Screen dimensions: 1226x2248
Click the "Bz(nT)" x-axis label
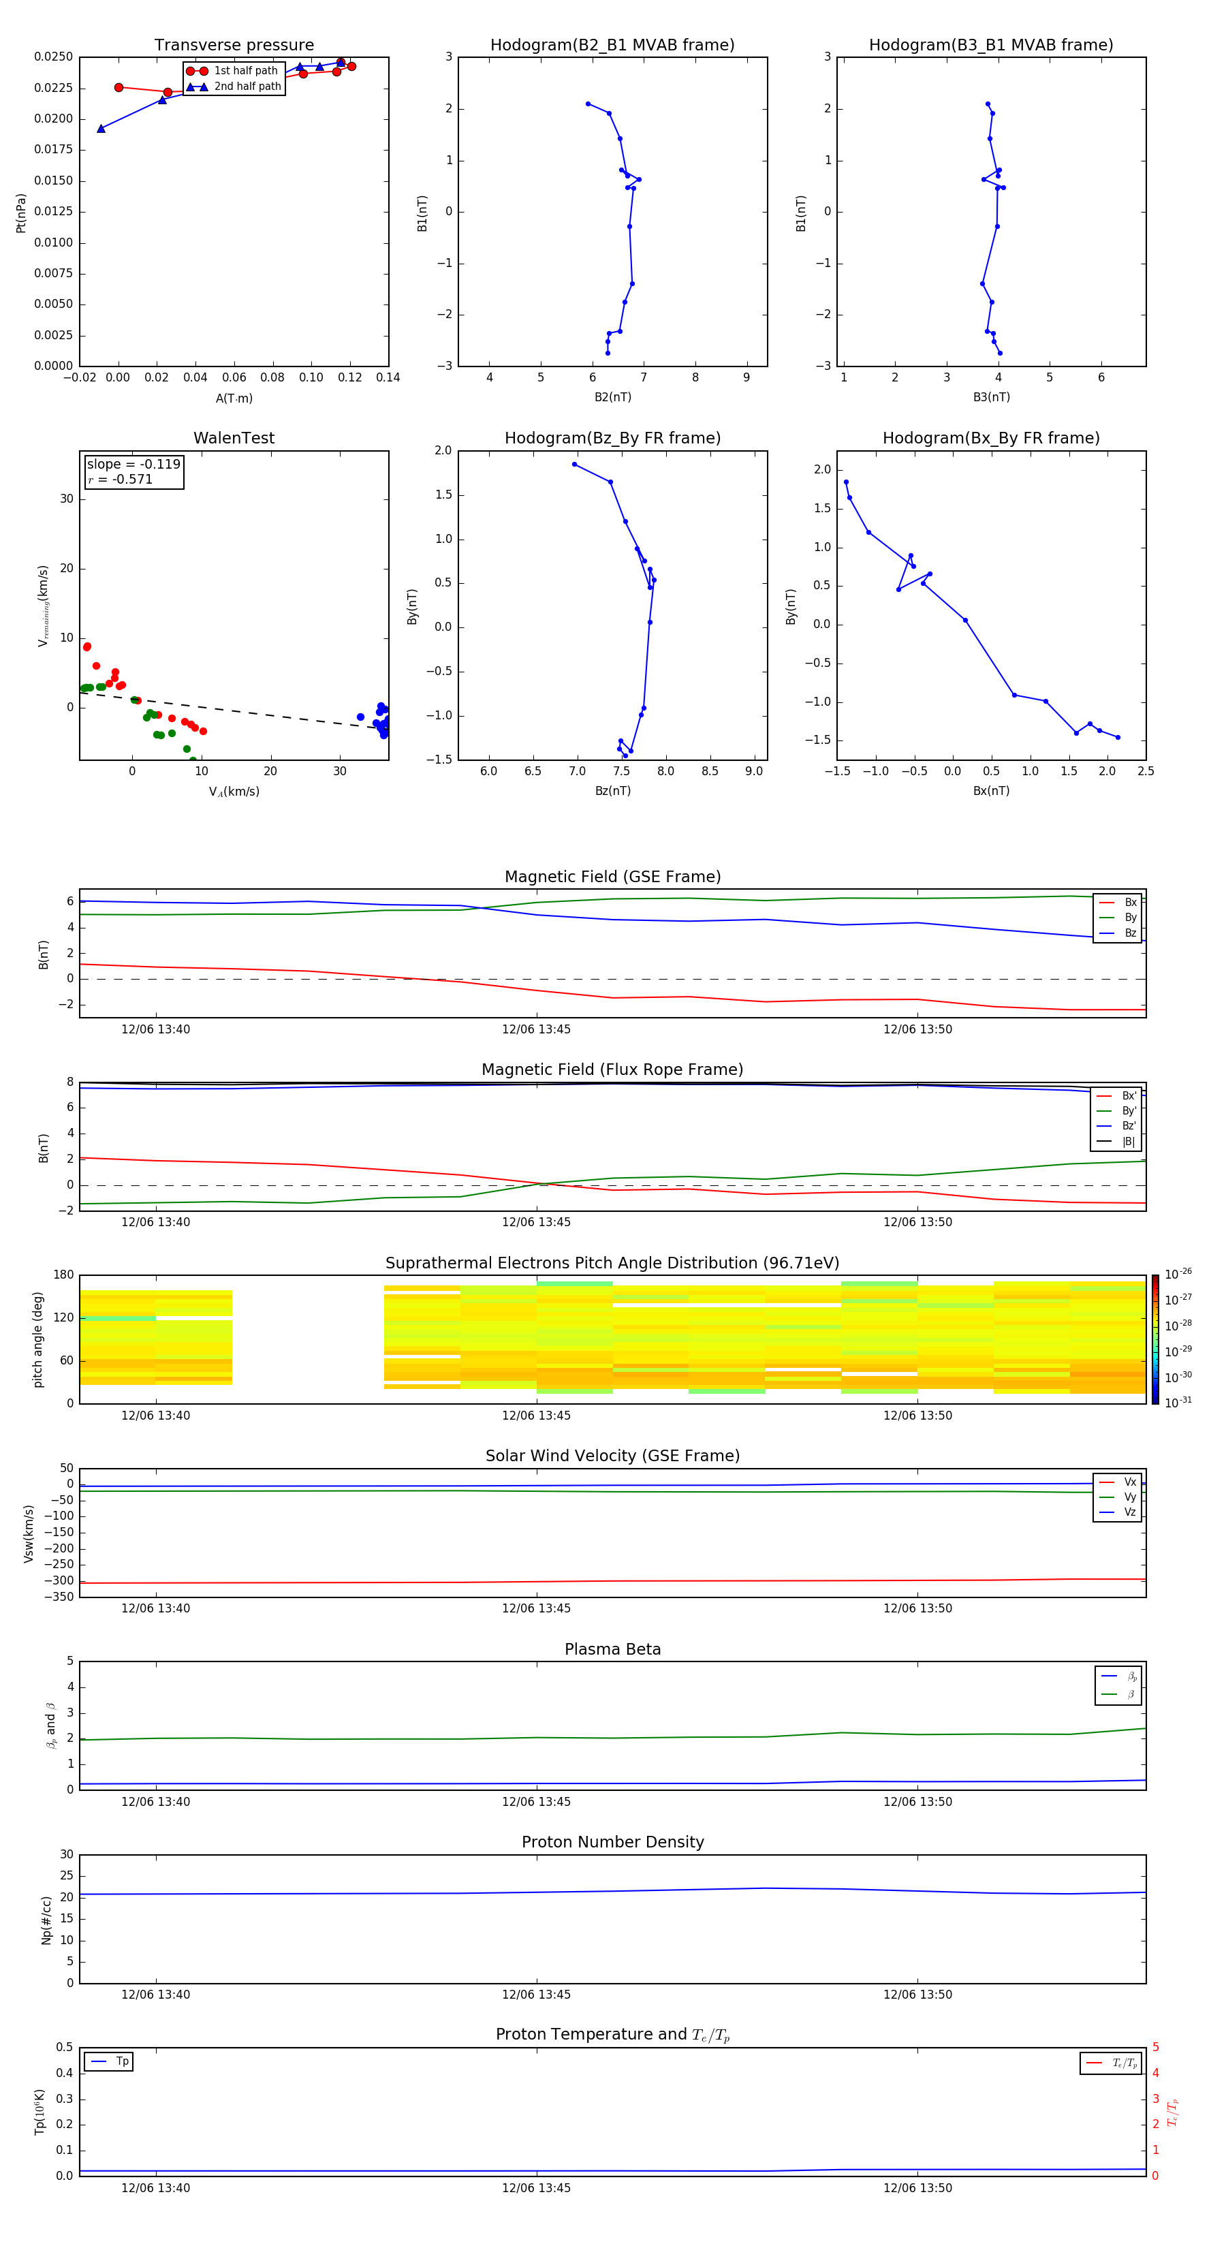[x=612, y=791]
